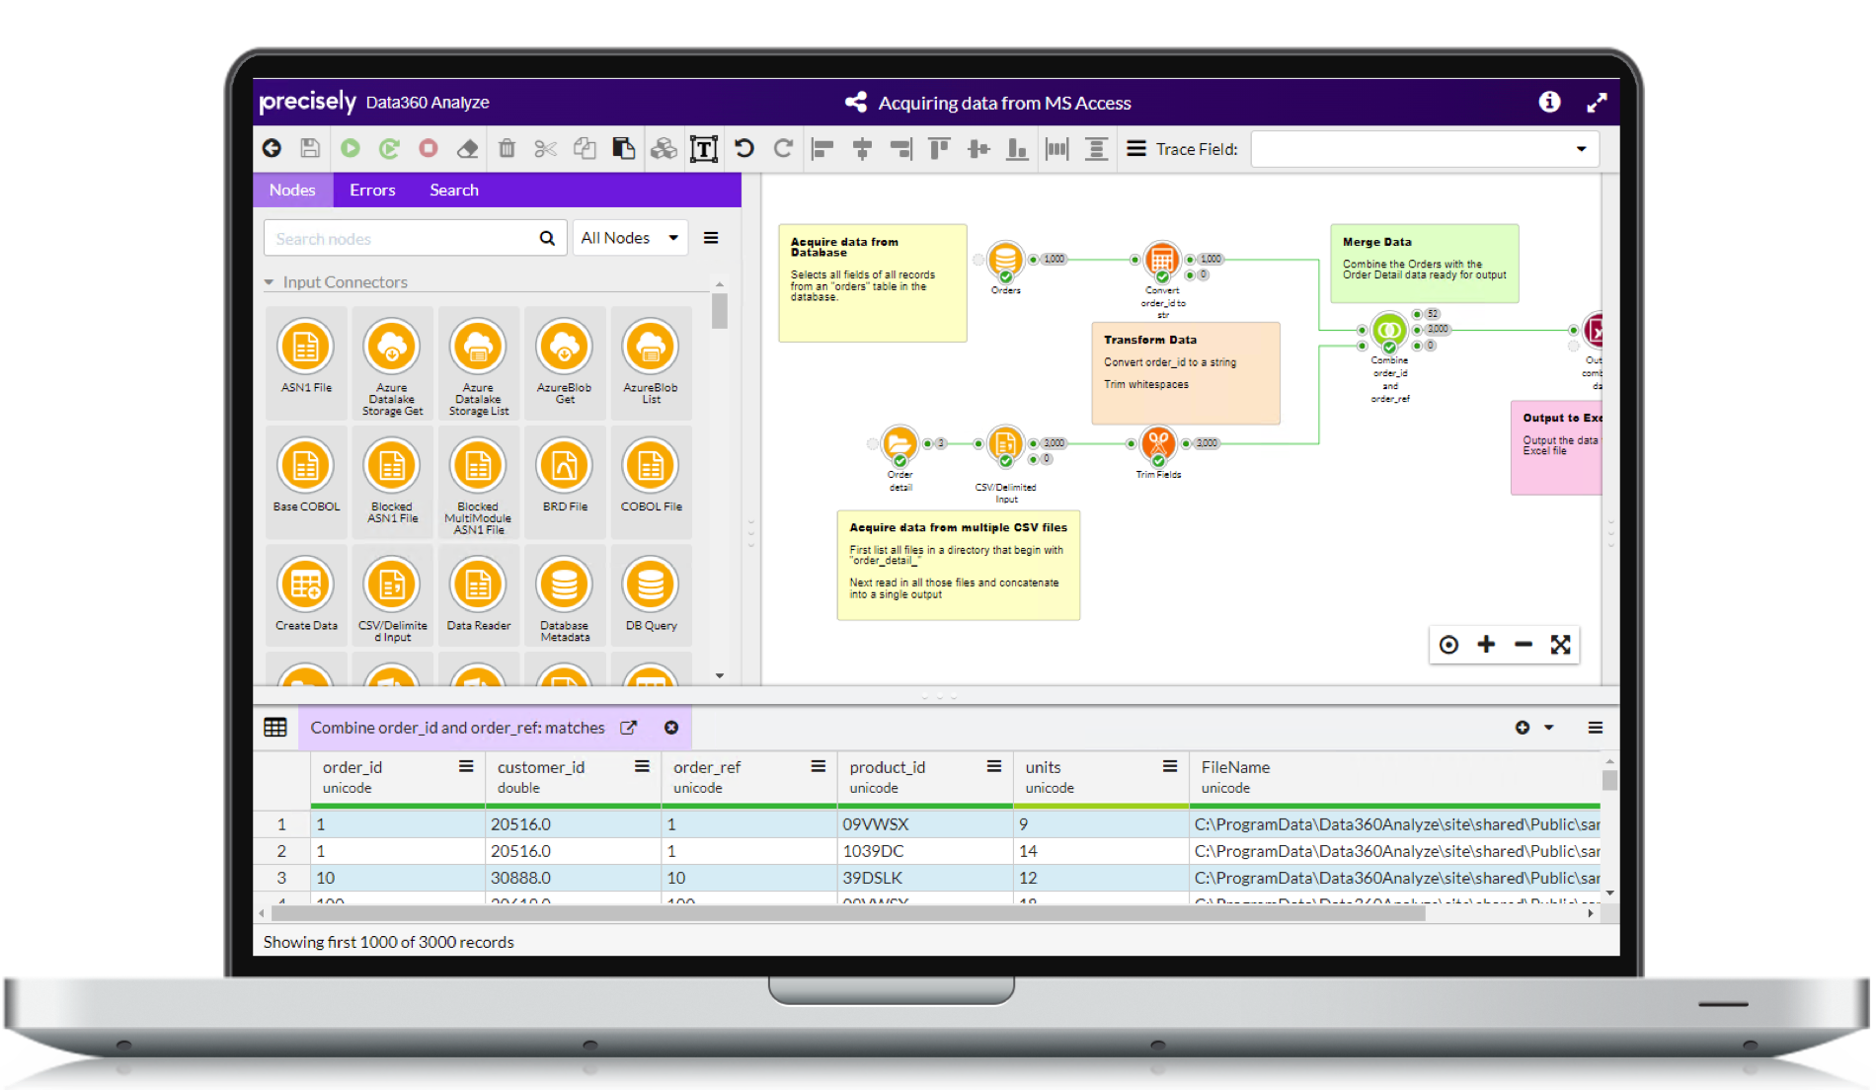Image resolution: width=1876 pixels, height=1090 pixels.
Task: Zoom out on the canvas
Action: [1524, 645]
